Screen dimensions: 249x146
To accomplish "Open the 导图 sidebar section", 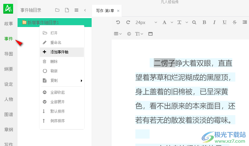I will pos(9,54).
